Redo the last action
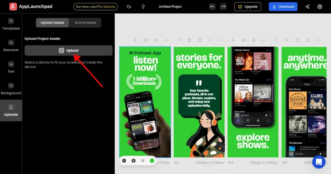 click(x=223, y=7)
